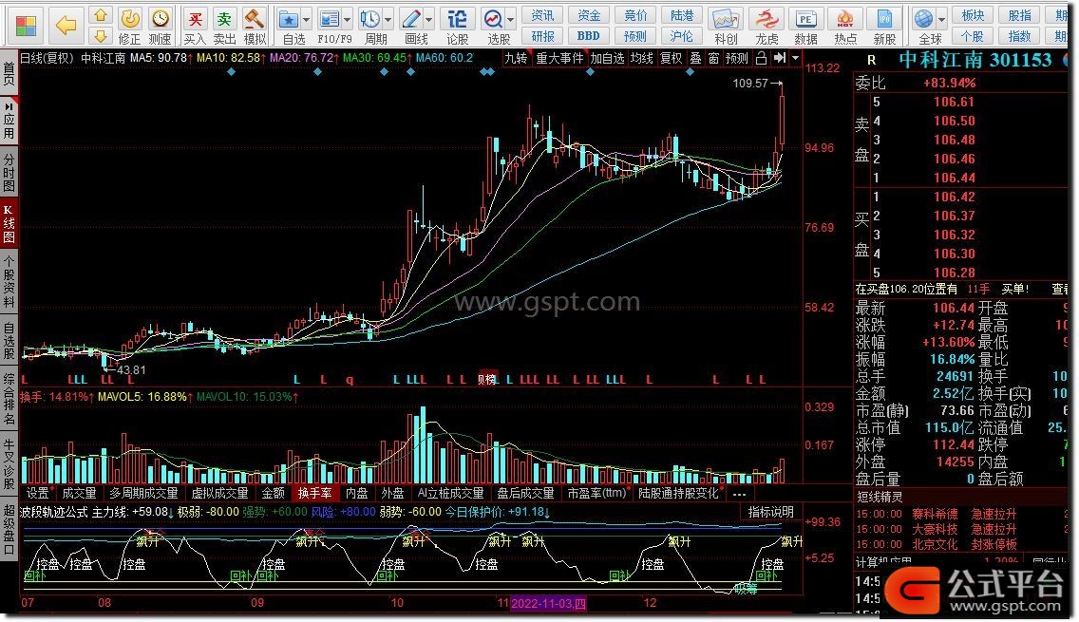This screenshot has height=622, width=1079.
Task: Open the 测速 speed test clock
Action: point(161,27)
